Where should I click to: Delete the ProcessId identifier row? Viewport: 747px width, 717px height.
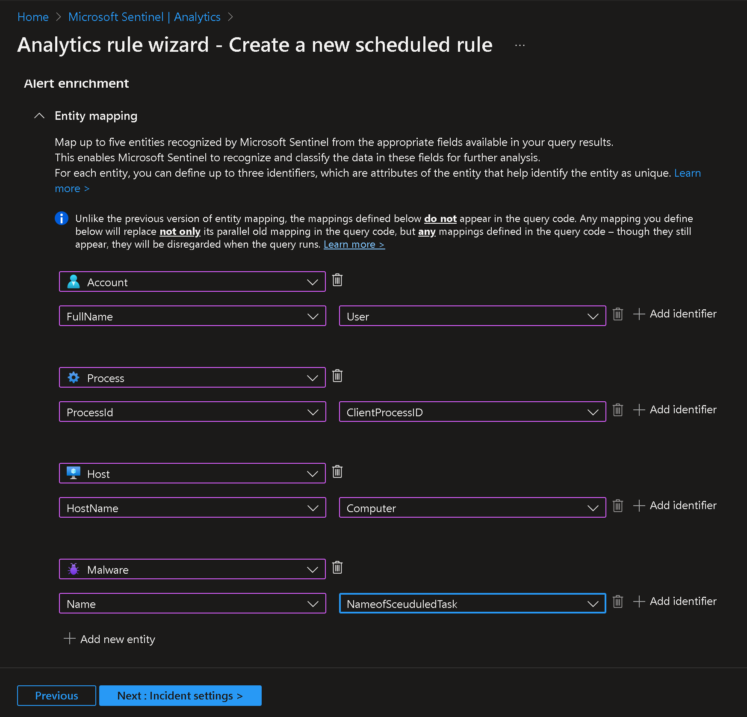(x=617, y=410)
